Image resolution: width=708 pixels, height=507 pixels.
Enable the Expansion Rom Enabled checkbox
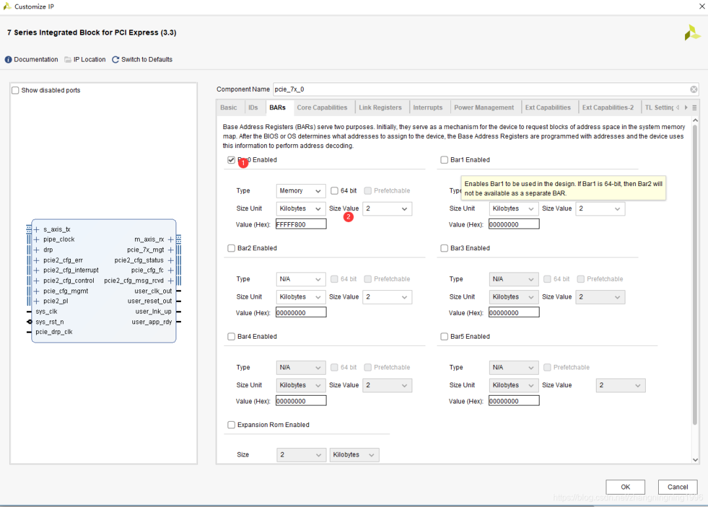coord(231,425)
